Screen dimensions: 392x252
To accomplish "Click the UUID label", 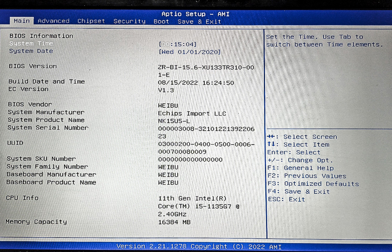I will click(x=15, y=143).
